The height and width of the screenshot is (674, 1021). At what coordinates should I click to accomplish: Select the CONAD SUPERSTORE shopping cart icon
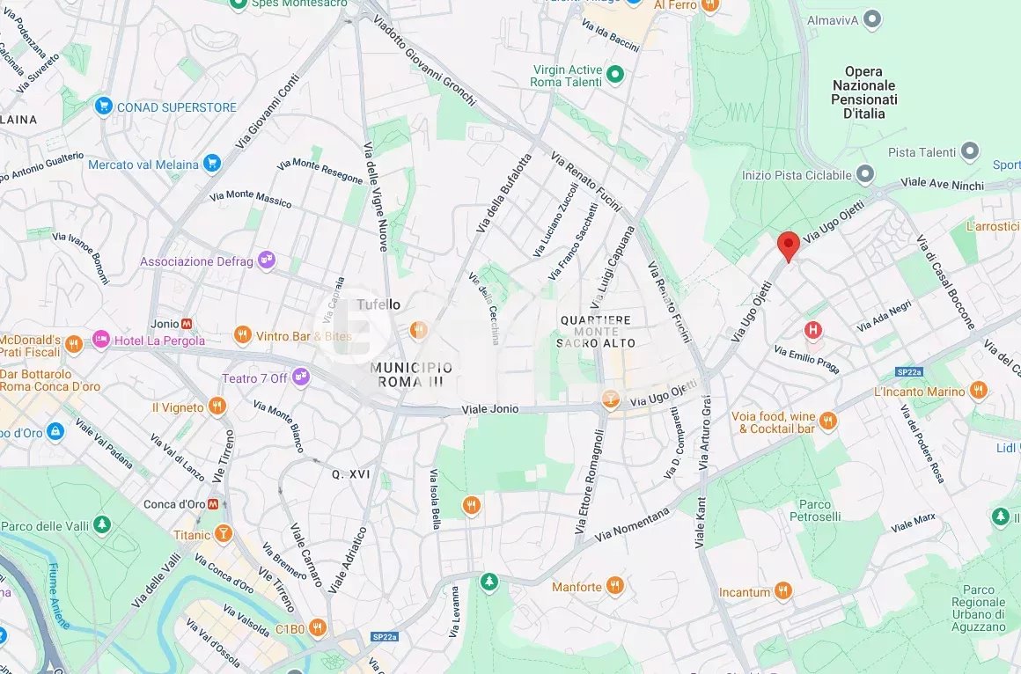click(103, 106)
